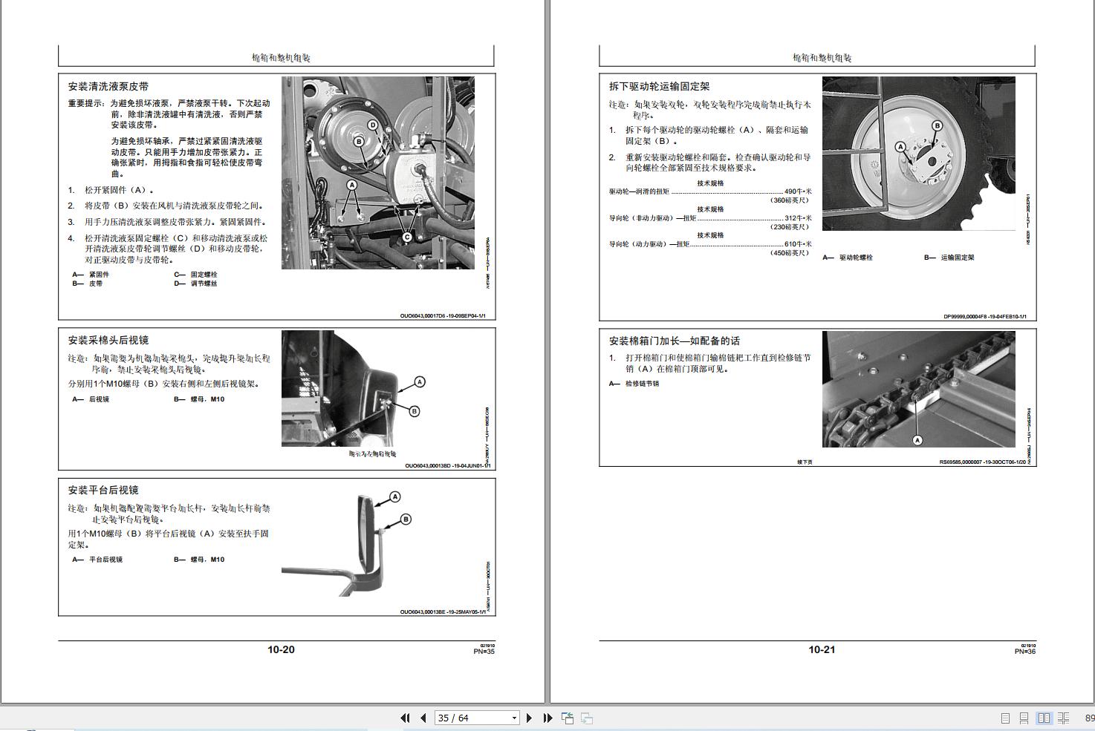Click the cotton box chain photo
Image resolution: width=1095 pixels, height=731 pixels.
pyautogui.click(x=918, y=389)
